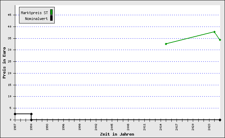
Task: Click the x-axis label 2002
Action: pyautogui.click(x=96, y=127)
